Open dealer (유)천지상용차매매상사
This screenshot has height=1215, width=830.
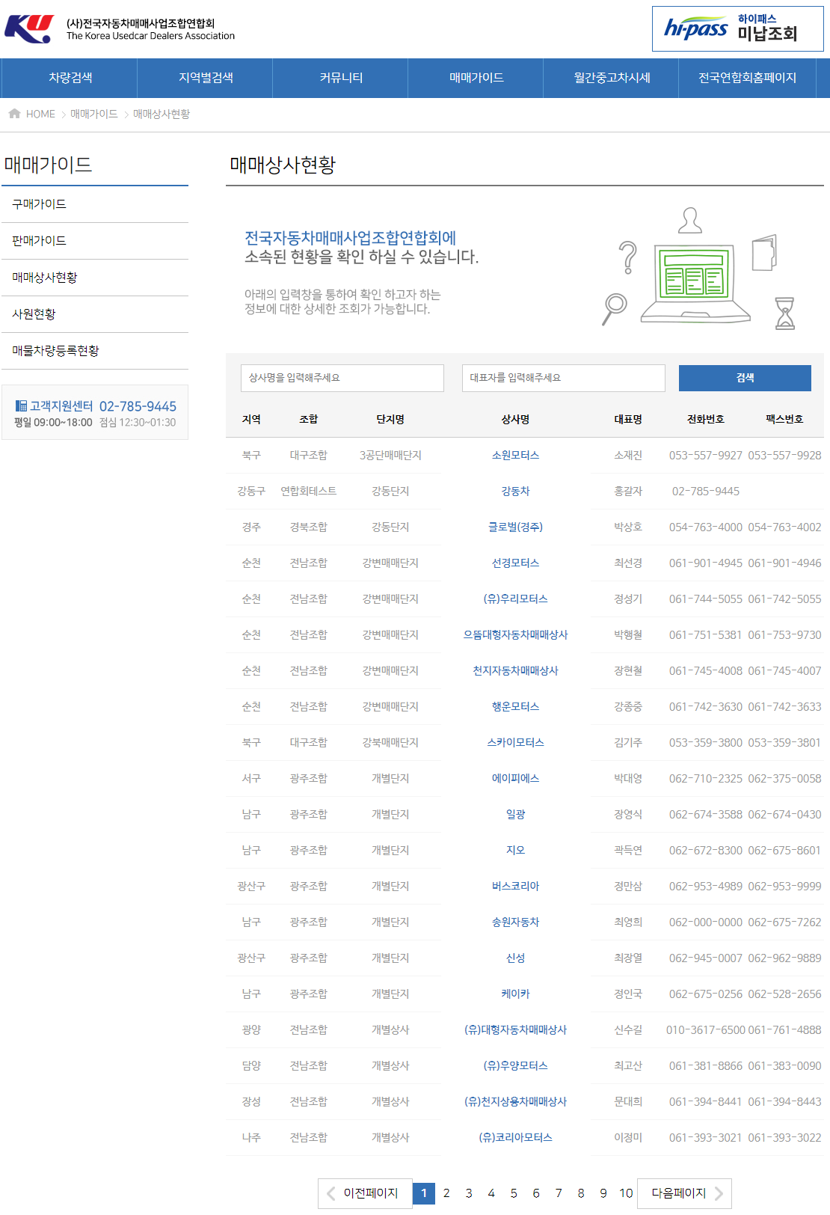[x=515, y=1101]
